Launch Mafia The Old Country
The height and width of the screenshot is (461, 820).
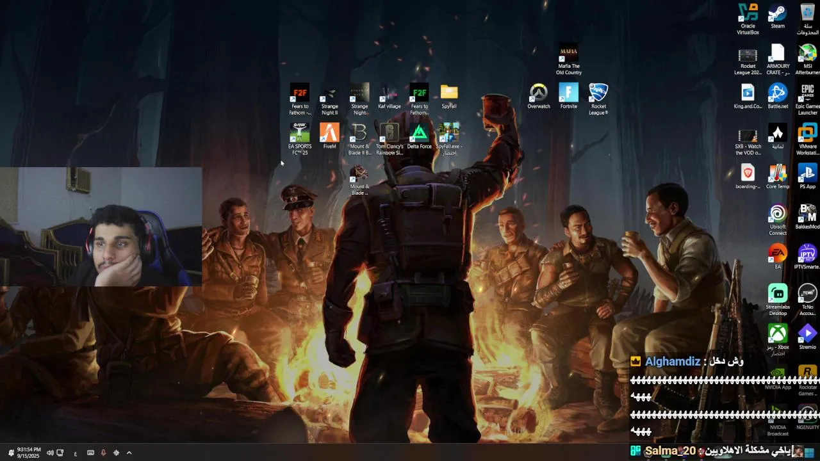click(x=568, y=60)
